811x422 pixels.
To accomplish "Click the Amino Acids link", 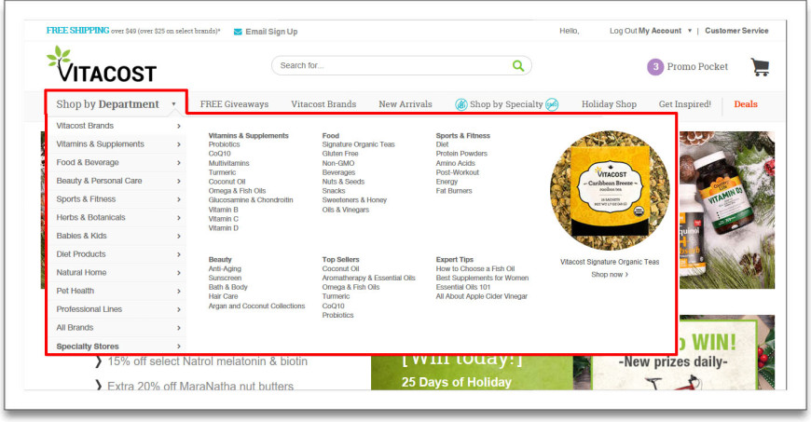I will (x=455, y=163).
